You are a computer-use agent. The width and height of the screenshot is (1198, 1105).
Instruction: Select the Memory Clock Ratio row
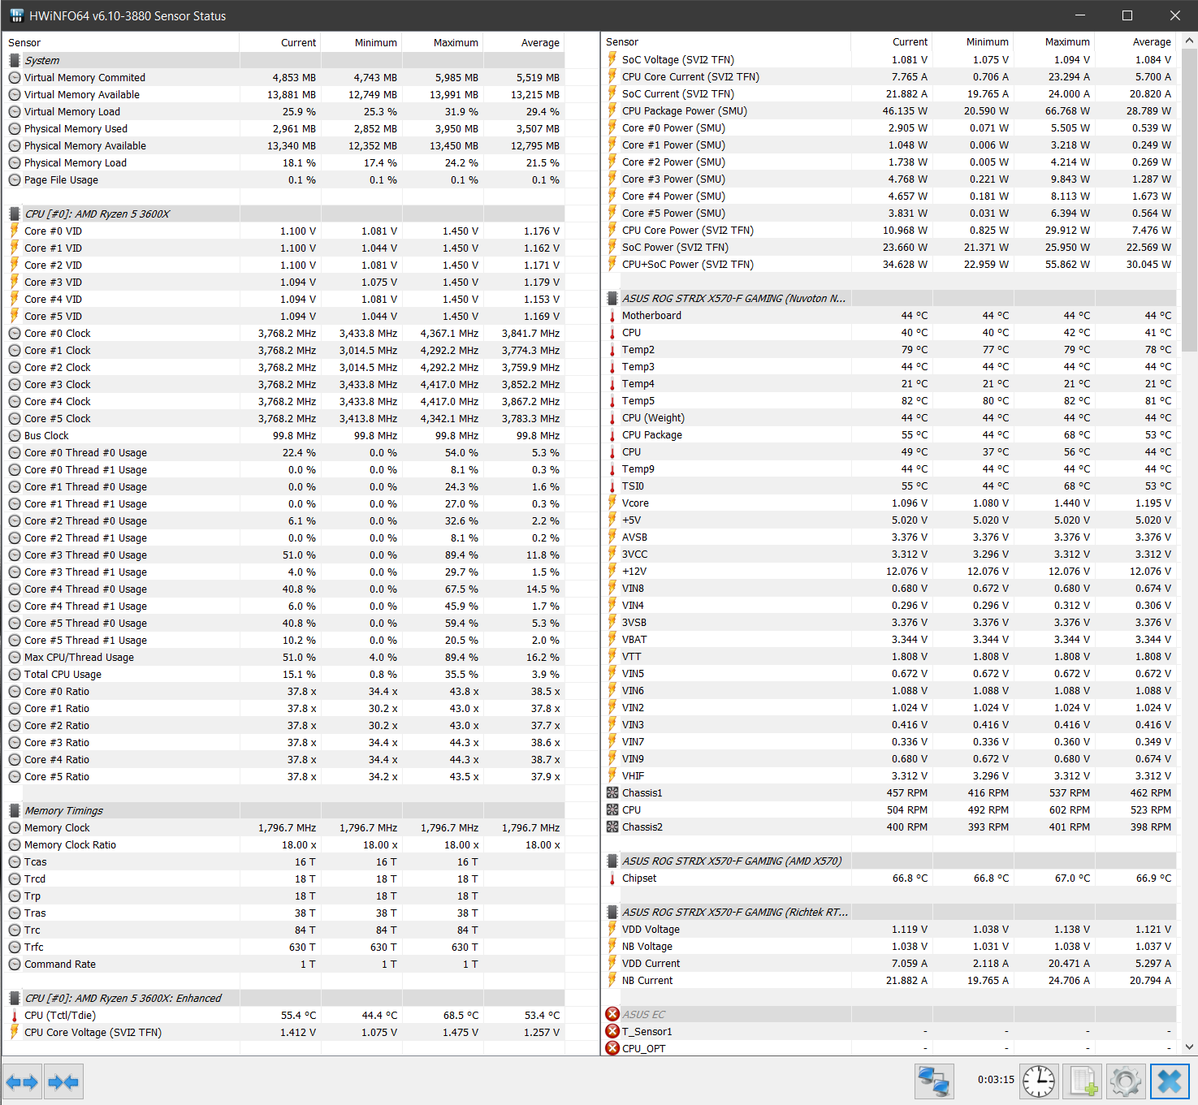pyautogui.click(x=283, y=844)
